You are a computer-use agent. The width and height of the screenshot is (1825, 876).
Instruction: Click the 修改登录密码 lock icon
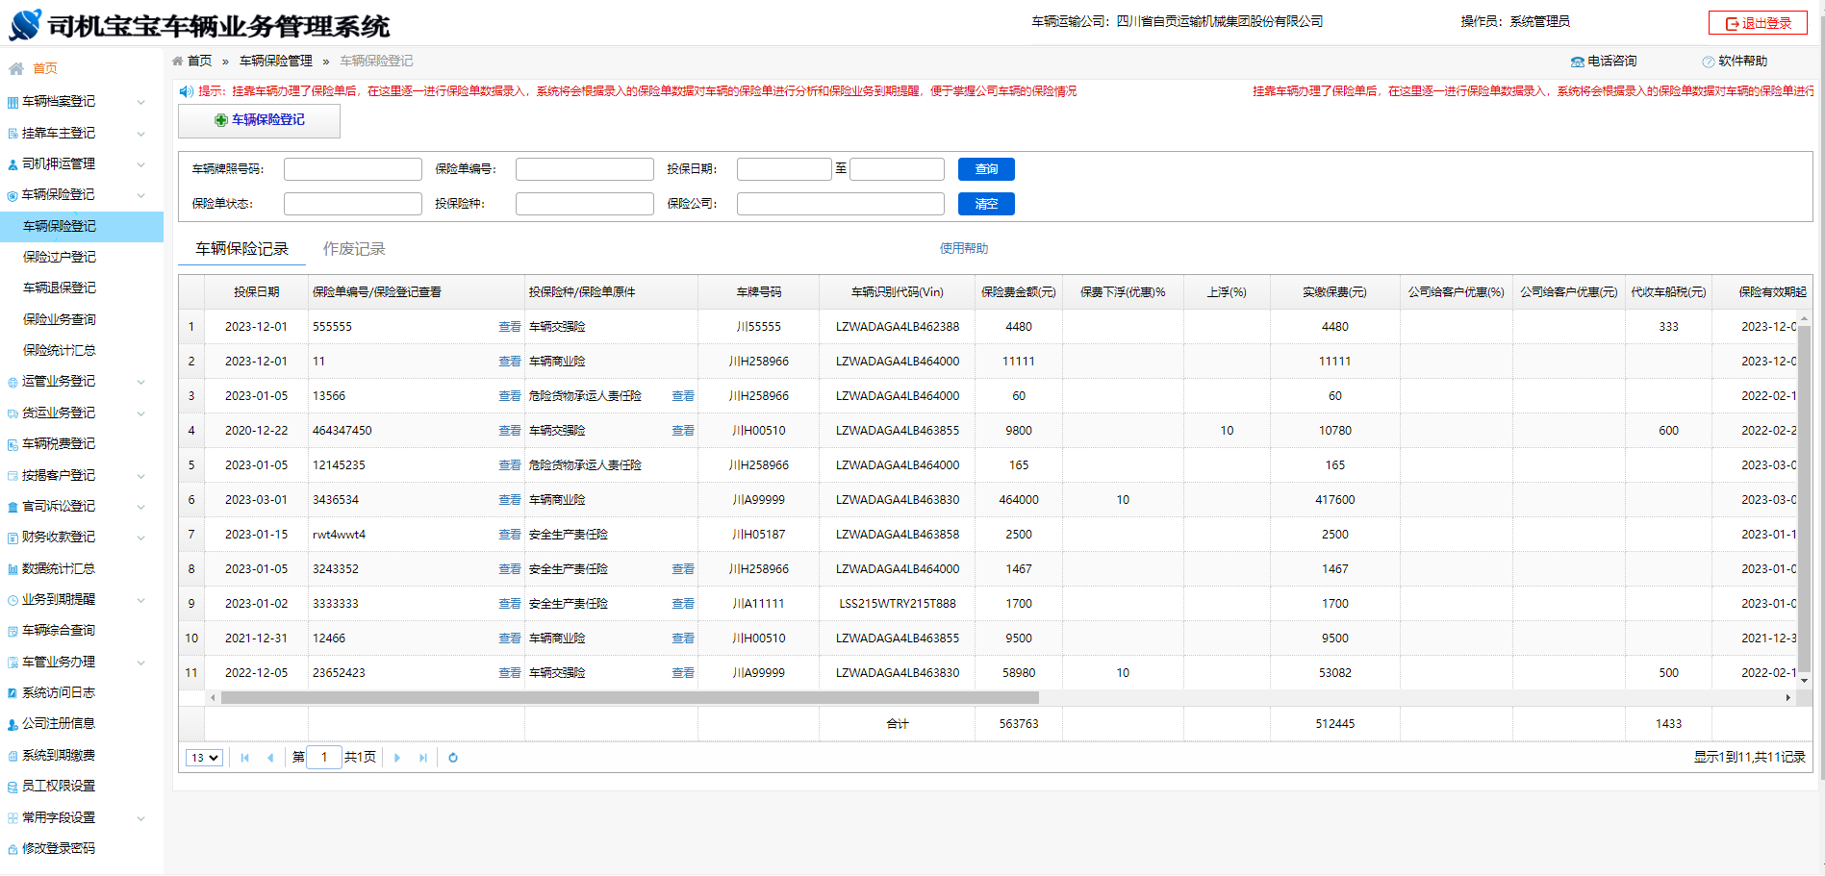(x=13, y=849)
